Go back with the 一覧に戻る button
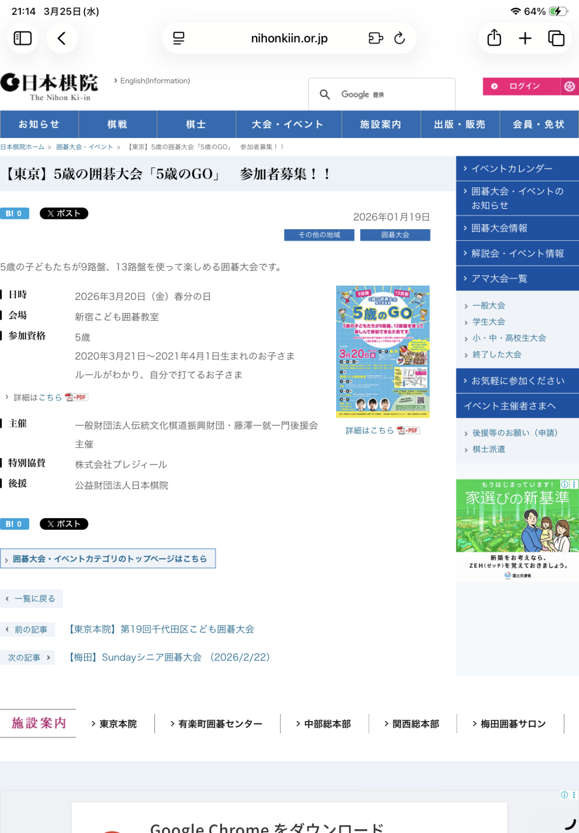This screenshot has width=579, height=833. tap(31, 598)
